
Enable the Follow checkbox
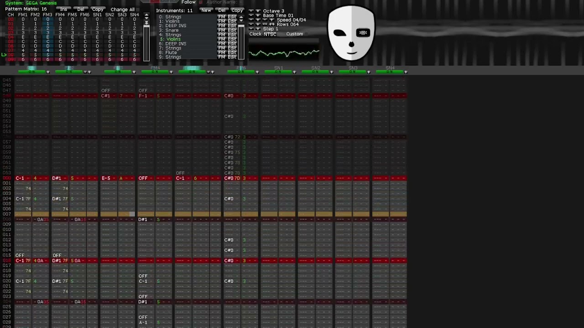point(201,2)
